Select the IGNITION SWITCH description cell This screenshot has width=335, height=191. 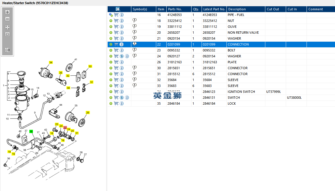246,92
